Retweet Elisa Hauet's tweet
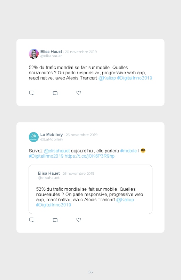The width and height of the screenshot is (181, 280). click(x=55, y=93)
